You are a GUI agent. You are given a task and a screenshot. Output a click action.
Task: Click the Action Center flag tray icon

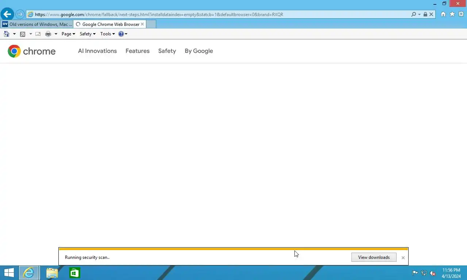pos(415,273)
